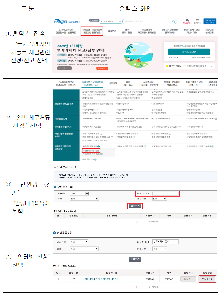
Task: Click plus icon beside 법인 사업자등록 신청
Action: (x=170, y=134)
